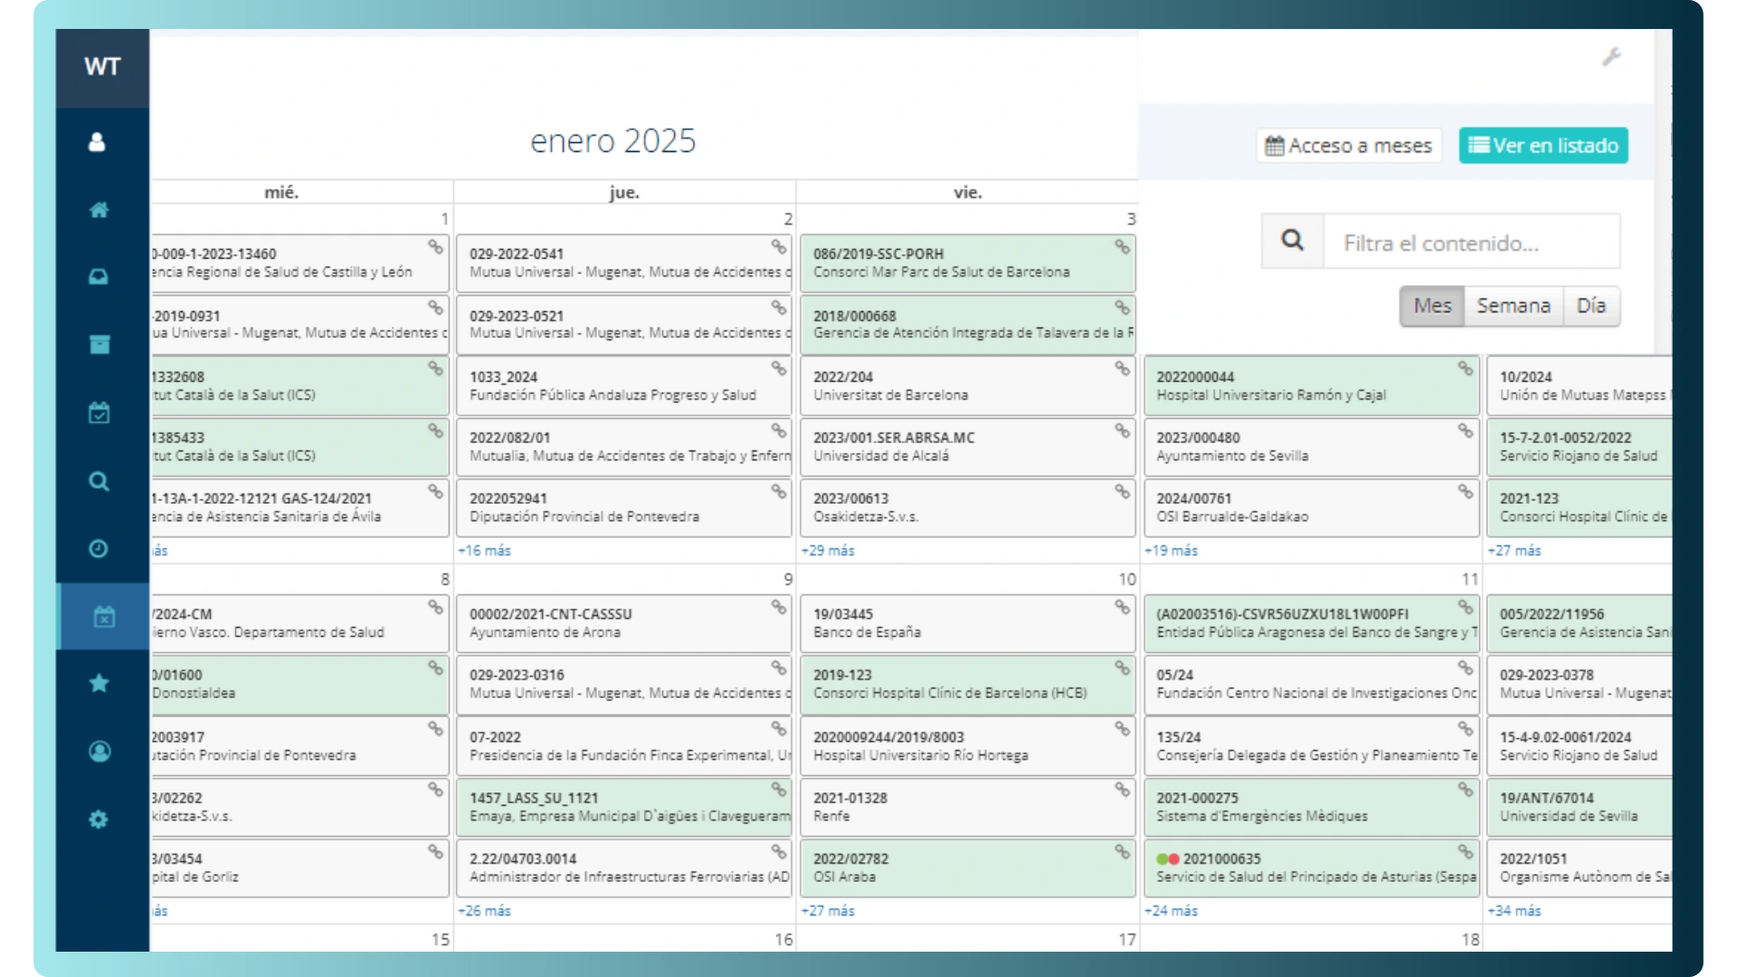
Task: Click link icon on 1033_2024 entry
Action: (x=778, y=368)
